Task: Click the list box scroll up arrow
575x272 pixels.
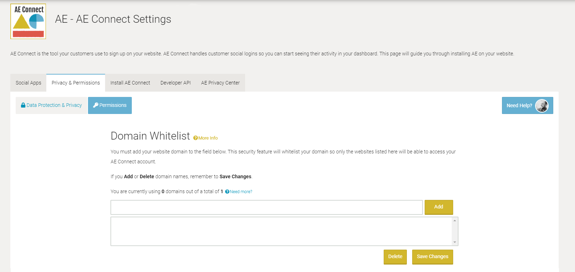Action: pos(455,221)
